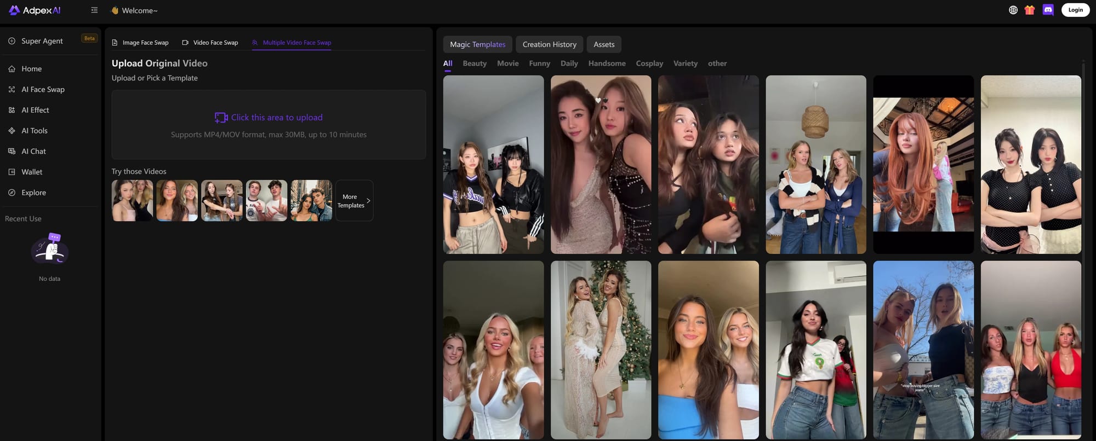This screenshot has width=1096, height=441.
Task: Open the language globe icon
Action: tap(1013, 10)
